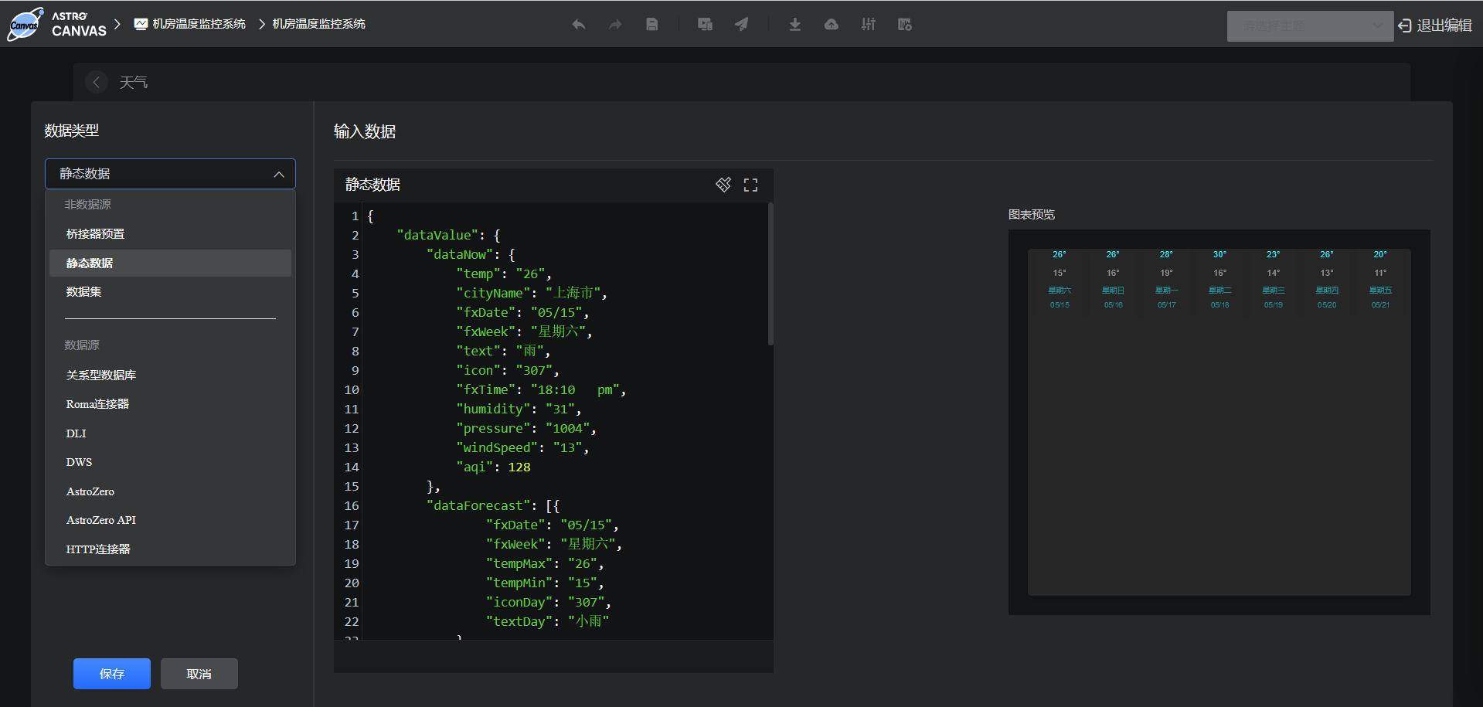Pick the AstroZero API option
The height and width of the screenshot is (707, 1483).
170,520
